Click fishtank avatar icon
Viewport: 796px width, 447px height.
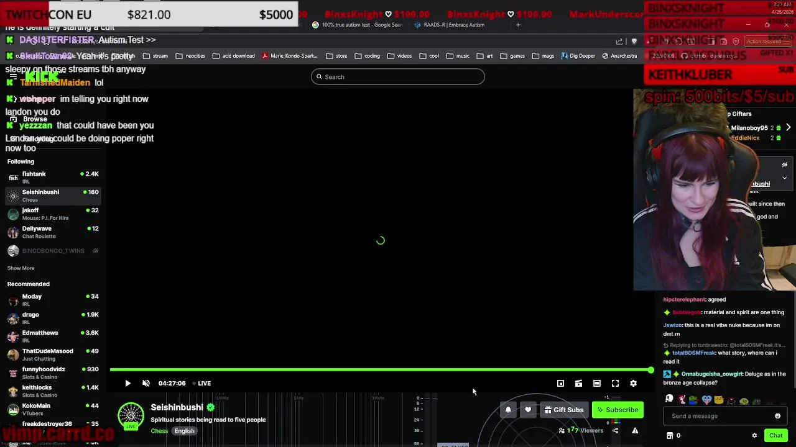[x=13, y=178]
